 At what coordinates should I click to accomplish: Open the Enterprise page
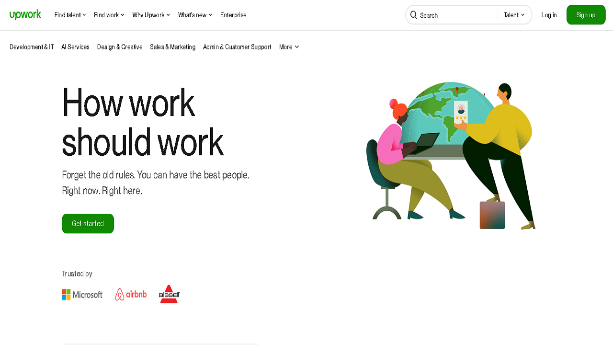point(233,15)
